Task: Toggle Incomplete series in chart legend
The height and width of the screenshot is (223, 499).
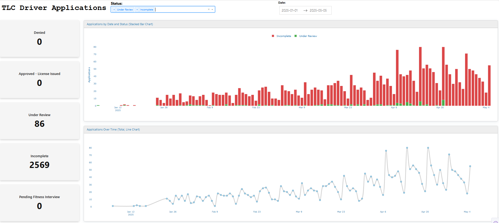Action: click(284, 36)
